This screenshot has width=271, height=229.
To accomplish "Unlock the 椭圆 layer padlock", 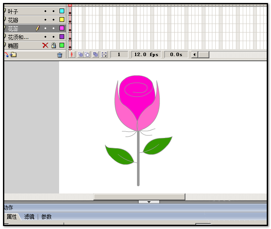I will click(54, 45).
